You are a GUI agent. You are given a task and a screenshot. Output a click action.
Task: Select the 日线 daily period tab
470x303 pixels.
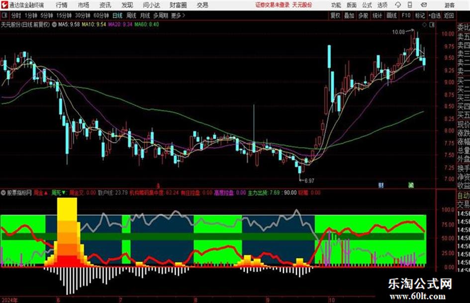[117, 15]
